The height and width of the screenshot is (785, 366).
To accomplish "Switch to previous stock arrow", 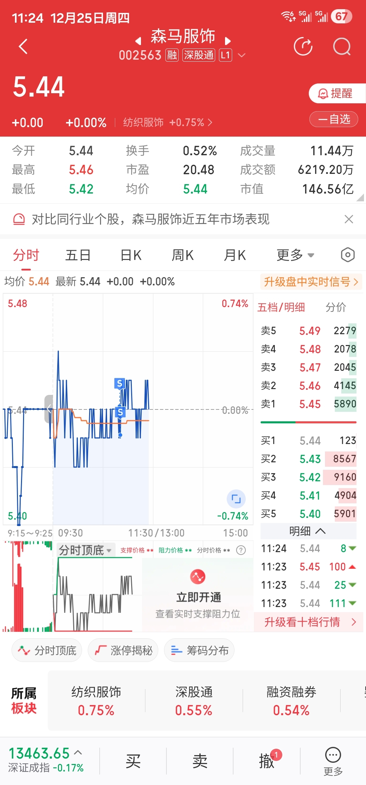I will click(x=138, y=41).
